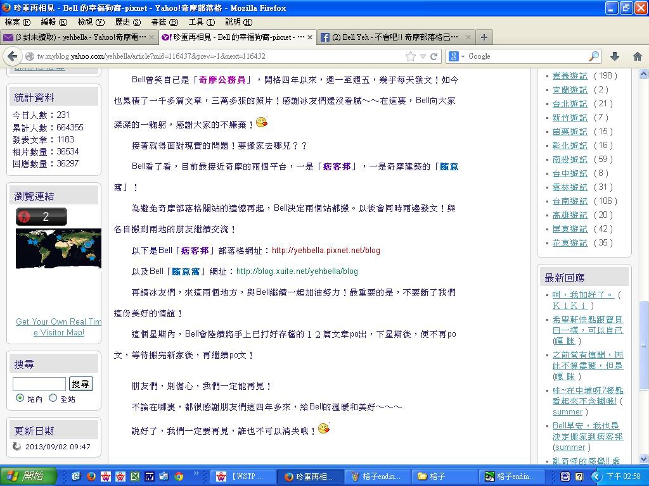Viewport: 649px width, 486px height.
Task: Click the taskbar clock 下午 02:58
Action: (623, 477)
